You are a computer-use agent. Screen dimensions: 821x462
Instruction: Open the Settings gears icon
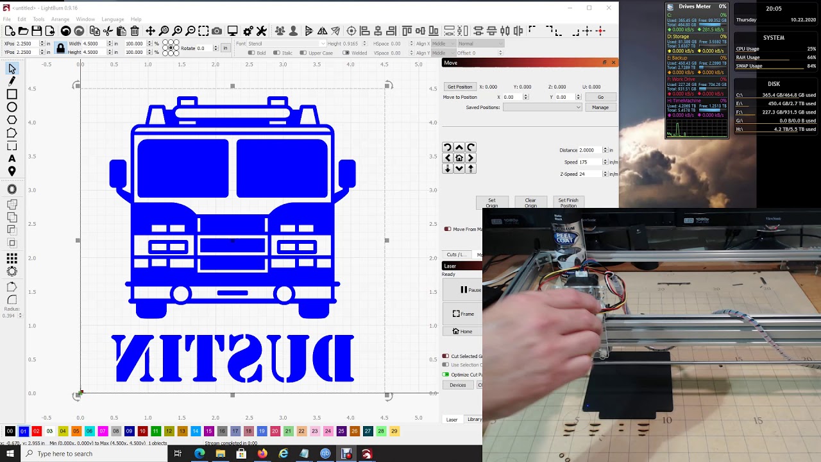click(248, 31)
